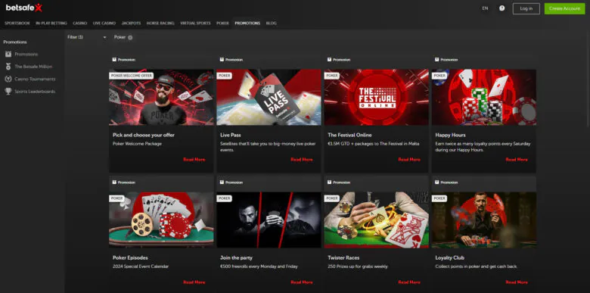Open the Poker Episodes banner image
Image resolution: width=590 pixels, height=293 pixels.
(x=161, y=220)
